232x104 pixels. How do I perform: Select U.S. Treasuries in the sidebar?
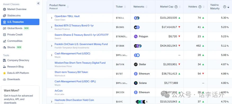20,22
